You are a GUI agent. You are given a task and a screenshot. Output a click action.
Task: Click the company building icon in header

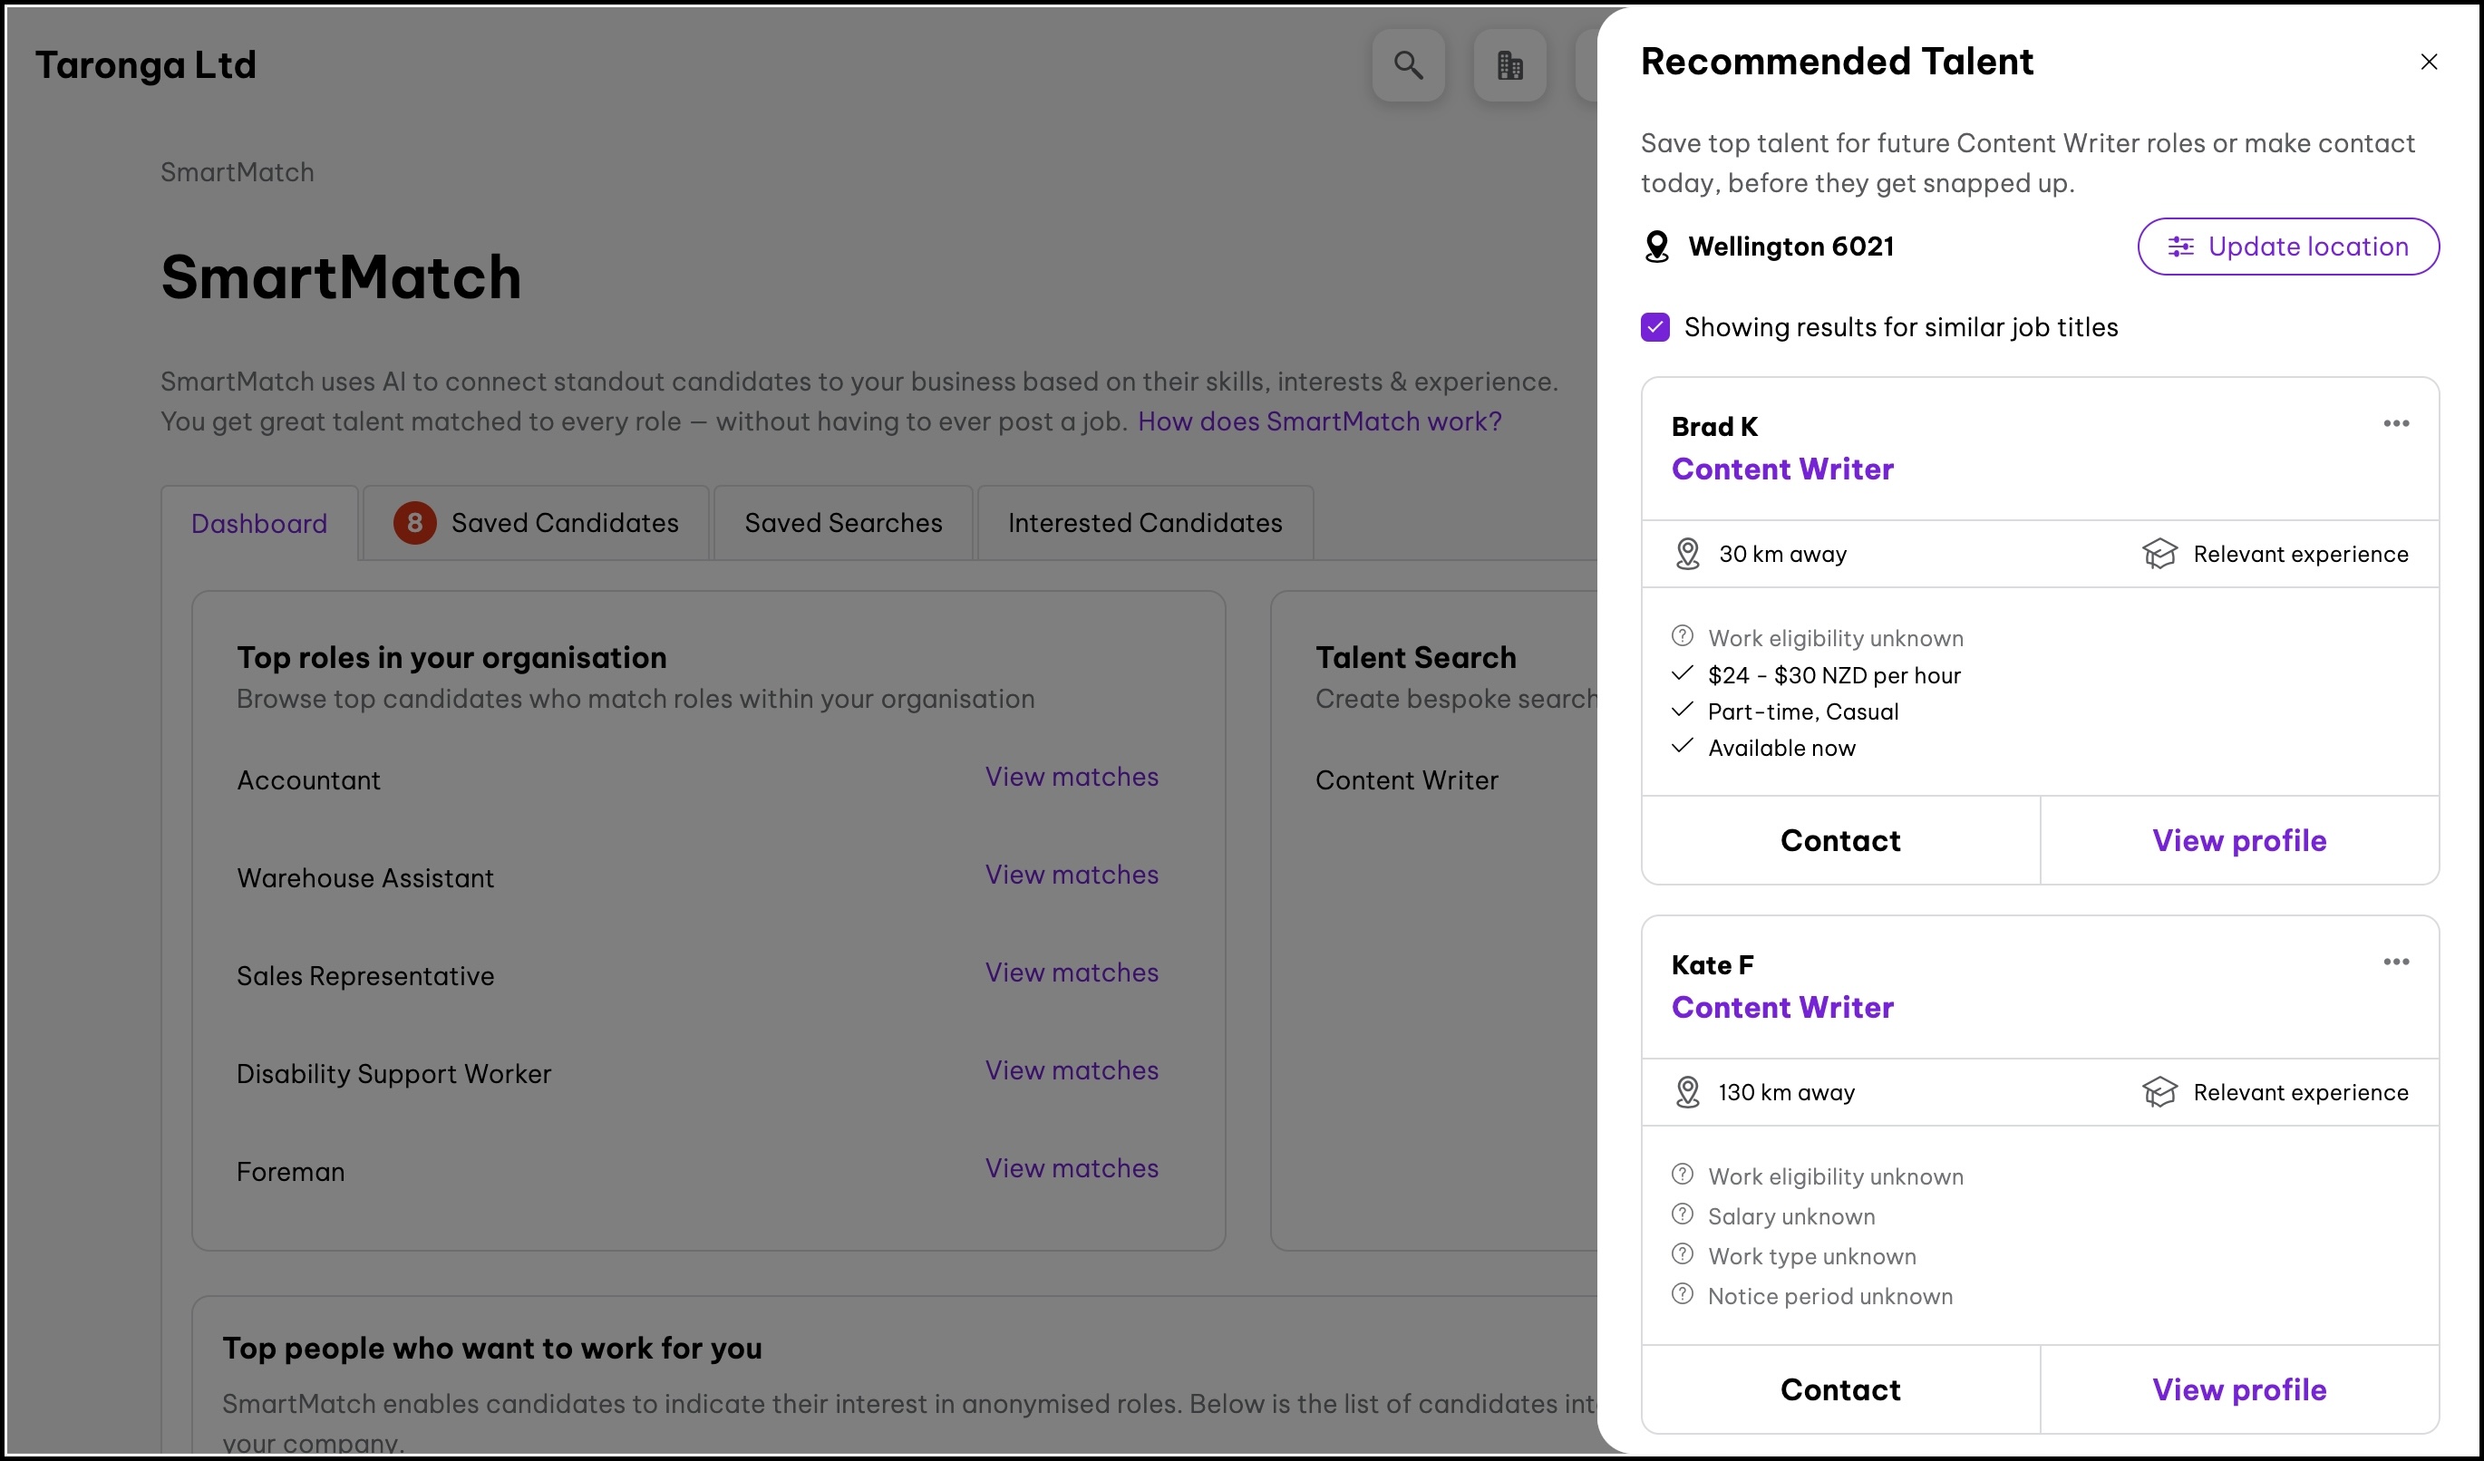1509,65
